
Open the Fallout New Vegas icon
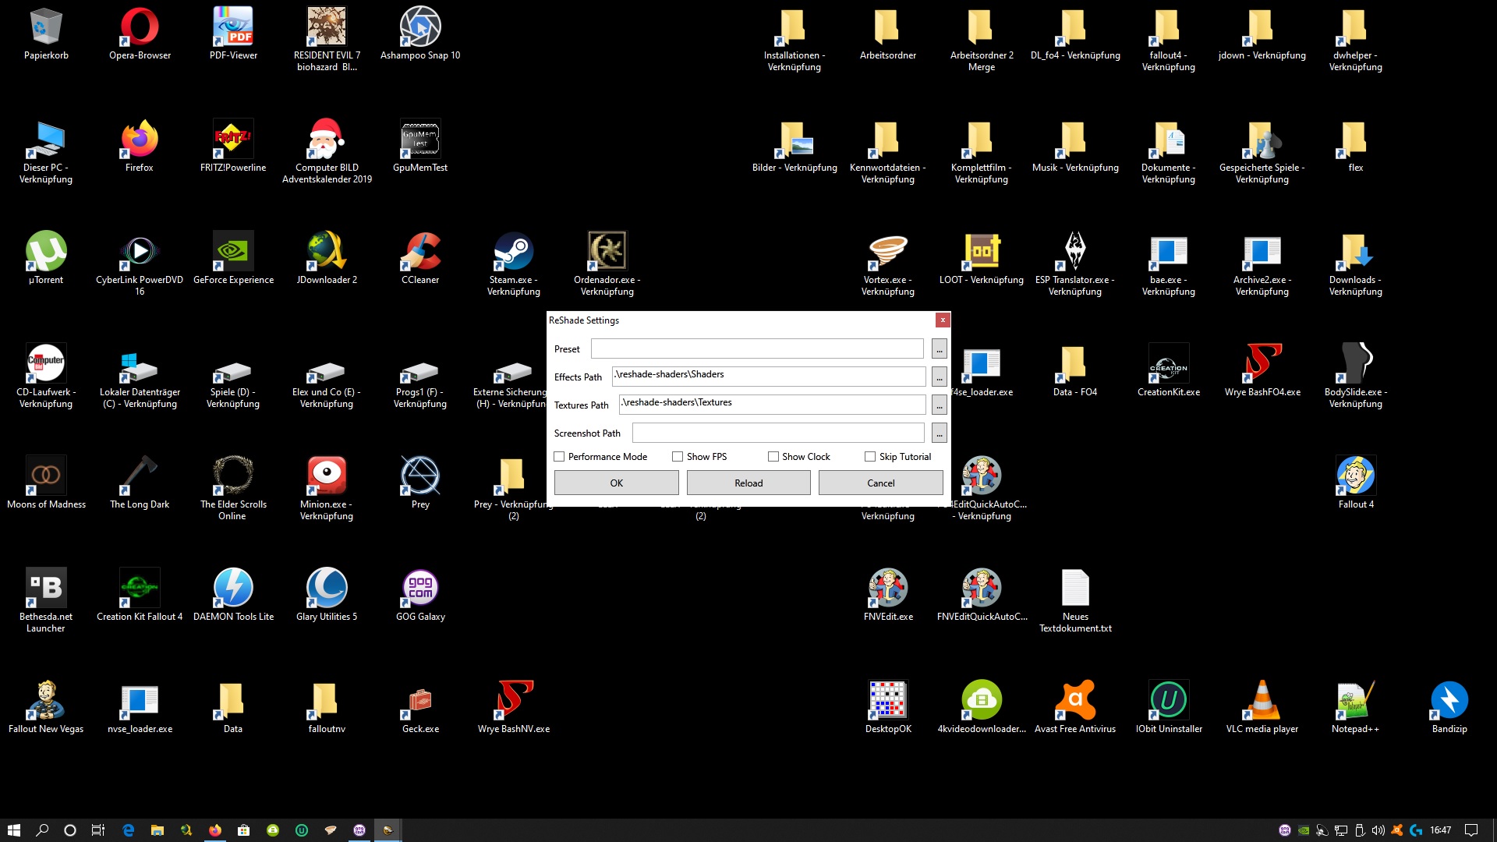click(46, 701)
